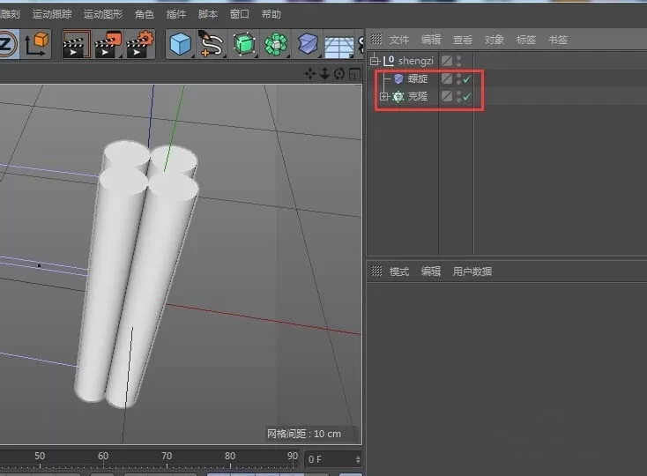Image resolution: width=647 pixels, height=476 pixels.
Task: Click the attribute manager grip handle icon
Action: (x=376, y=271)
